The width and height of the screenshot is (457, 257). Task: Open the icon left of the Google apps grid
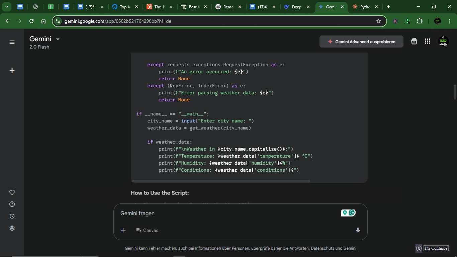click(x=414, y=41)
